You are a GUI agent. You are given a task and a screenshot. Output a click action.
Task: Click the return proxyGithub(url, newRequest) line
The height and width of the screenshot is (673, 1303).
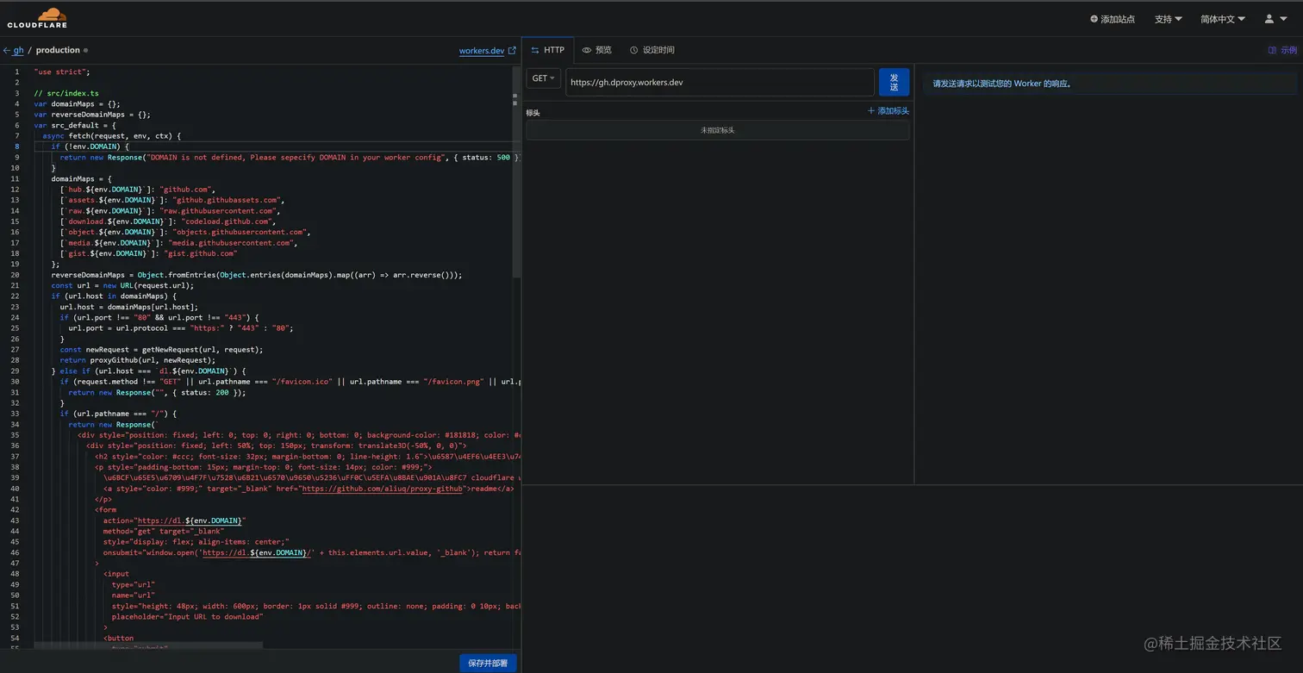(x=138, y=360)
